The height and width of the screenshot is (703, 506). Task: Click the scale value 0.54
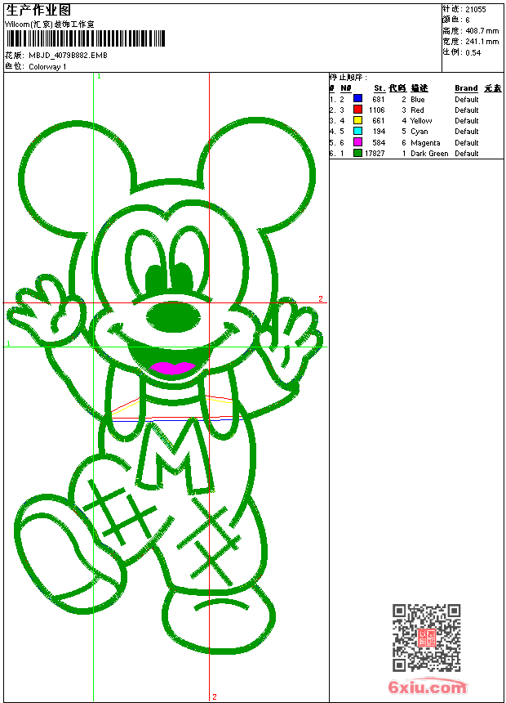click(x=473, y=53)
